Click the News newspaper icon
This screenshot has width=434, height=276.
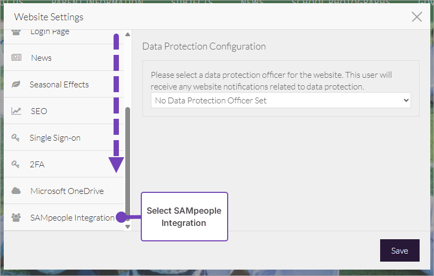tap(16, 58)
